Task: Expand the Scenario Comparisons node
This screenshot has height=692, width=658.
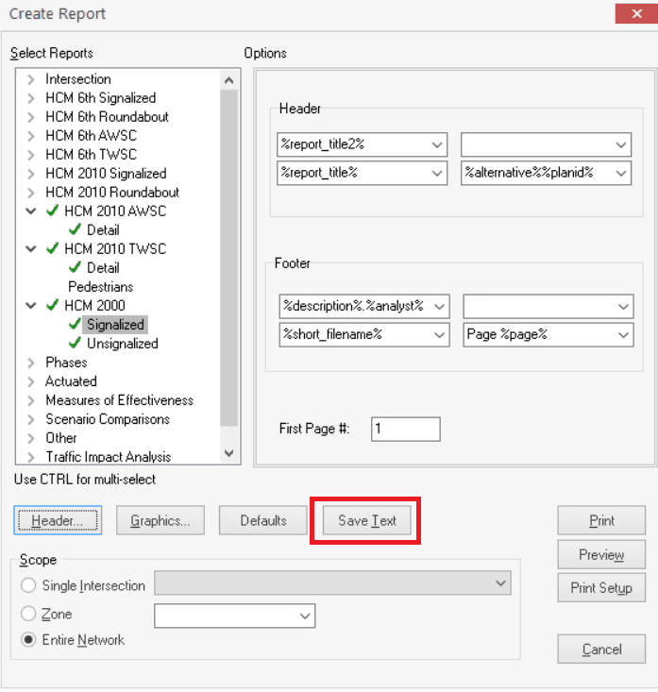Action: coord(30,419)
